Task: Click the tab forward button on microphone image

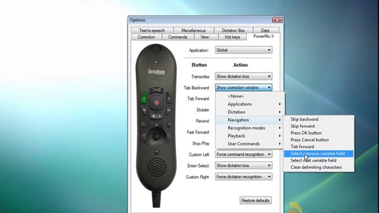Action: pos(169,98)
